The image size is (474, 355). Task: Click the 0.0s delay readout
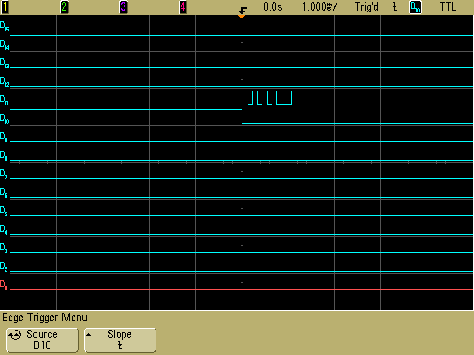tap(273, 7)
